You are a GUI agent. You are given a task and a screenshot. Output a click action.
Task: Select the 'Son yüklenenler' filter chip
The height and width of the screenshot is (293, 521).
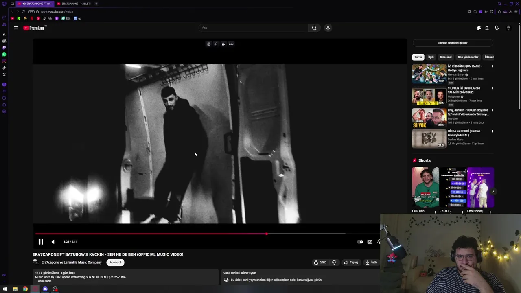pos(468,57)
